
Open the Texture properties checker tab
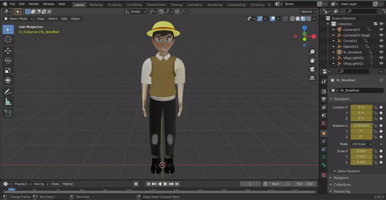click(x=324, y=175)
